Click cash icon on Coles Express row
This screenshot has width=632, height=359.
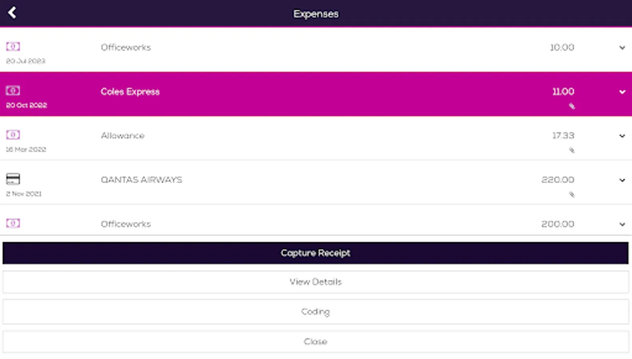13,91
